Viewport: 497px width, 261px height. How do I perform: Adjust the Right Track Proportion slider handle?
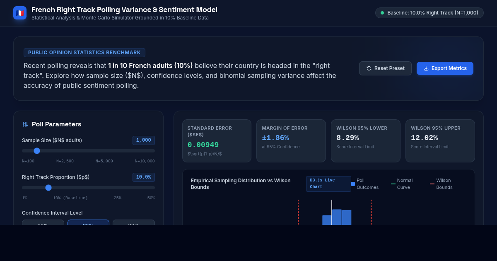click(48, 188)
